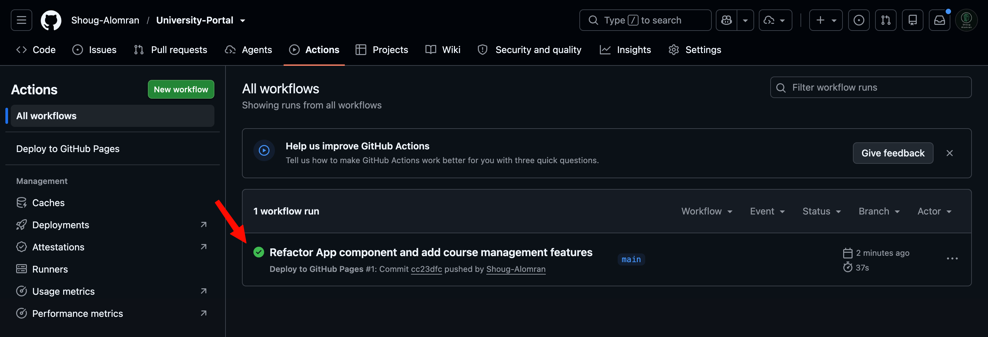Open Caches under Management
This screenshot has width=988, height=337.
pyautogui.click(x=112, y=203)
